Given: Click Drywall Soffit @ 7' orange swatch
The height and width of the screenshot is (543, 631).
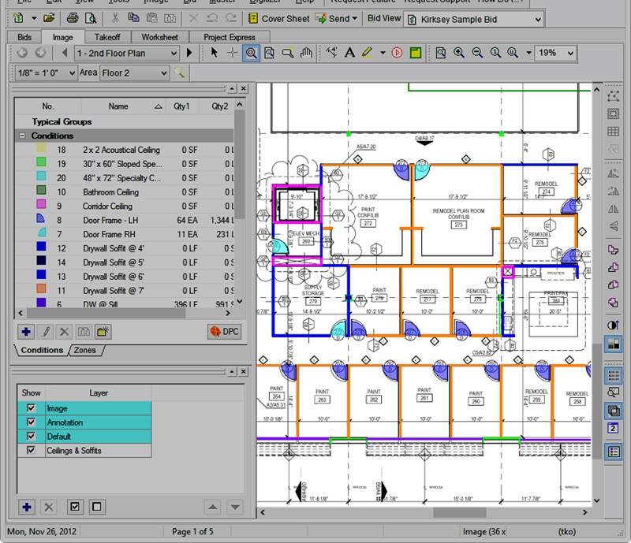Looking at the screenshot, I should pyautogui.click(x=41, y=288).
